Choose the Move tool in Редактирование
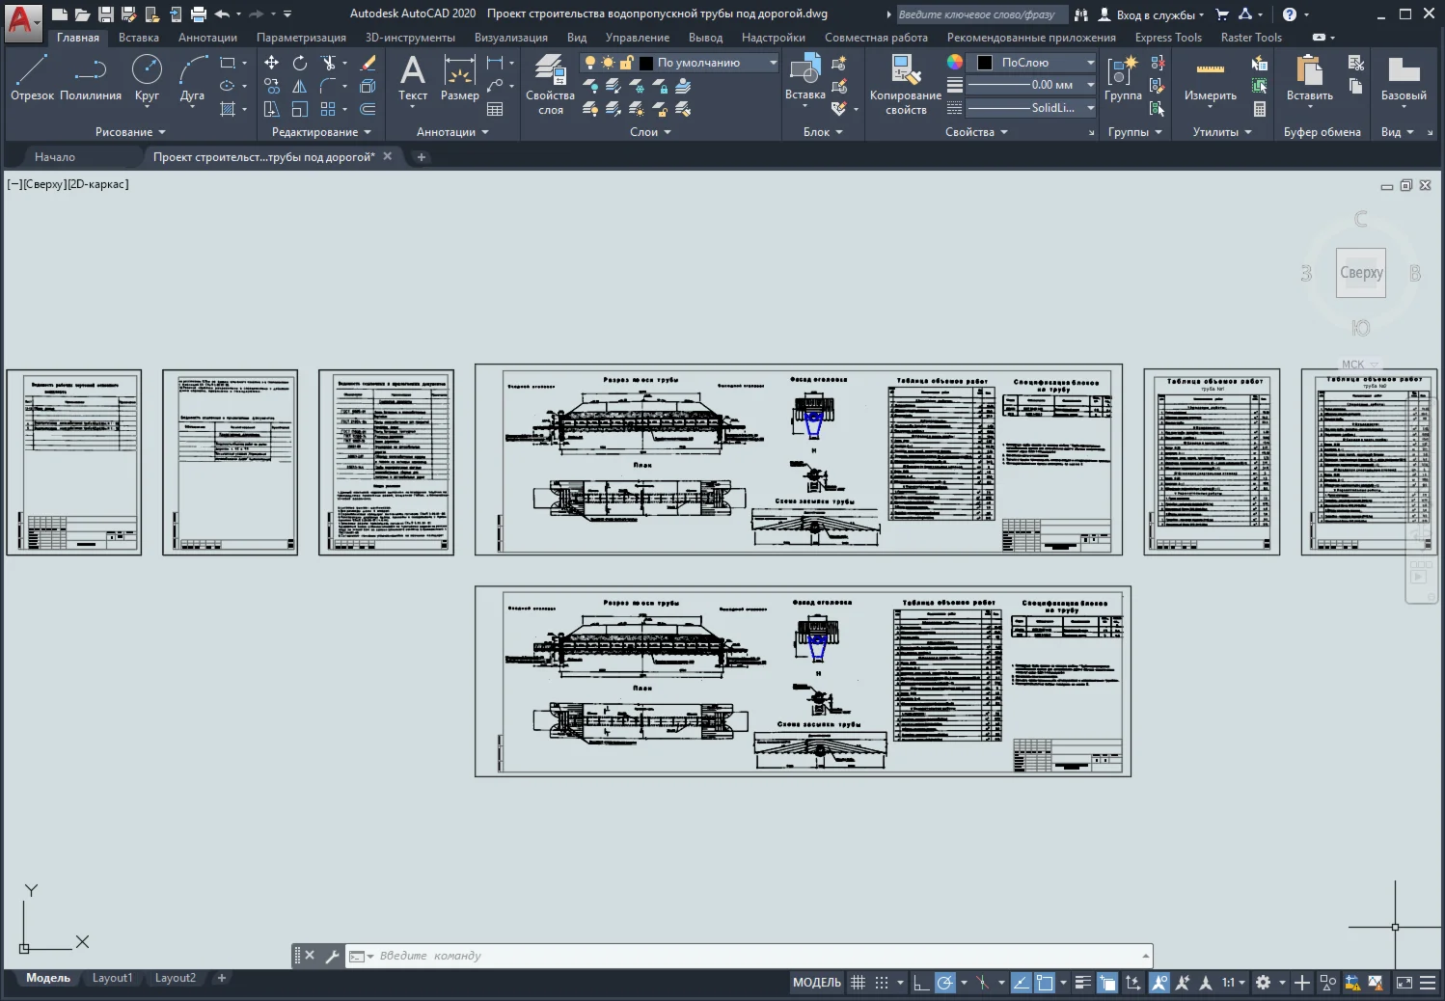The height and width of the screenshot is (1001, 1445). (x=272, y=63)
